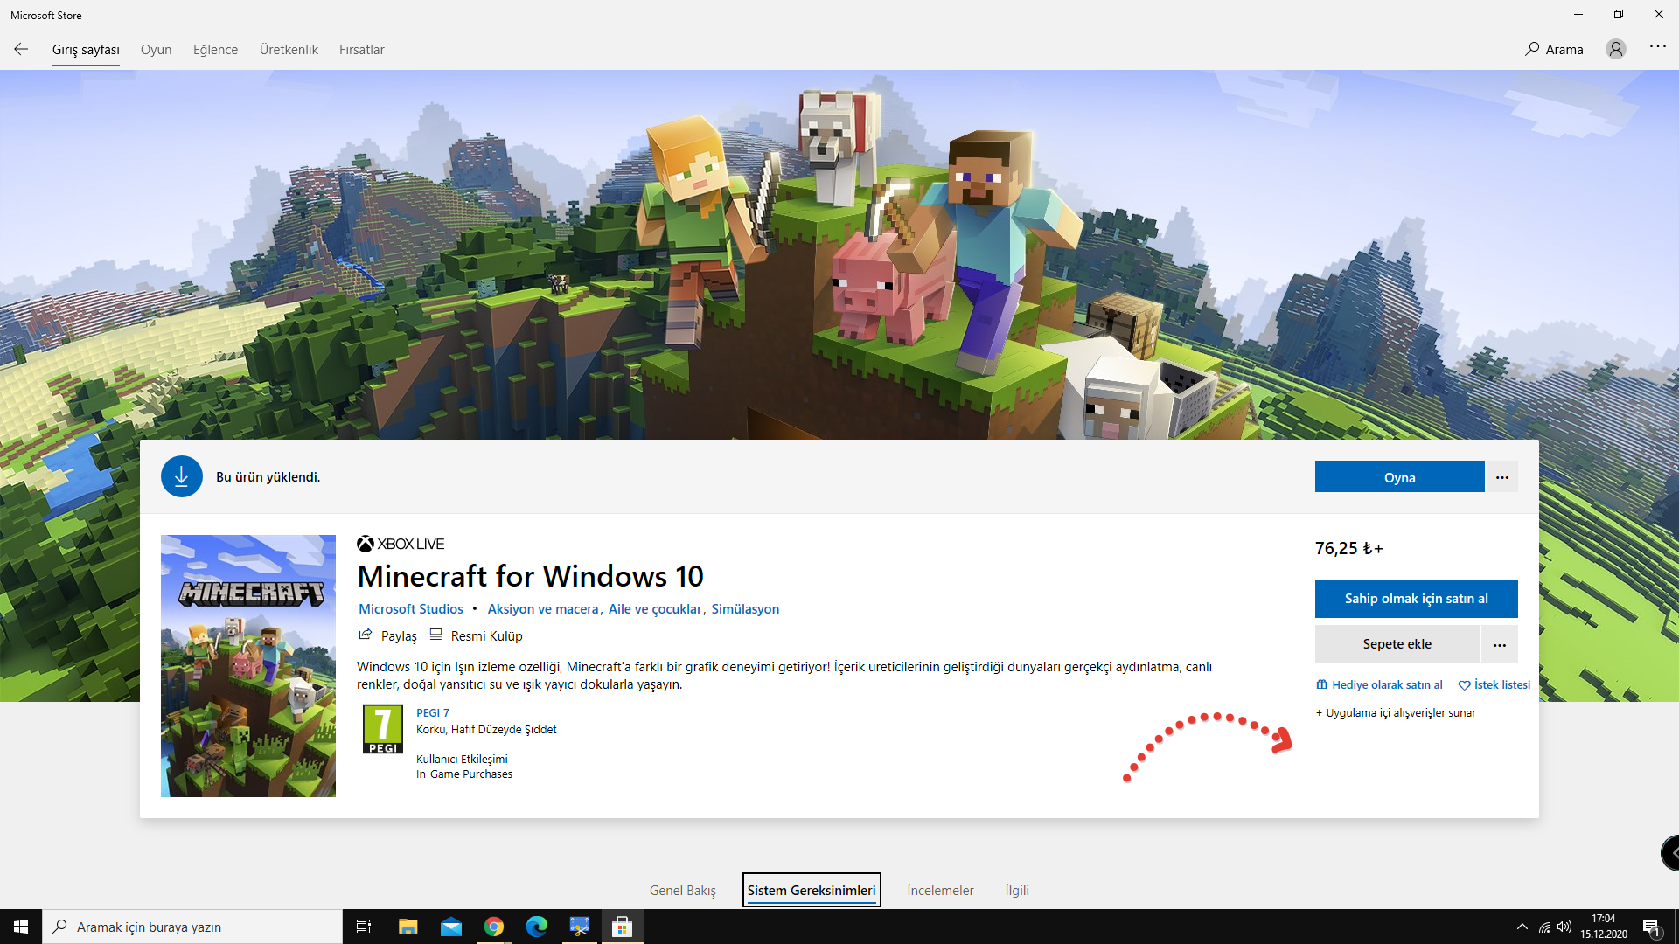Click the Resmi Kulüp icon
This screenshot has height=944, width=1679.
[435, 635]
